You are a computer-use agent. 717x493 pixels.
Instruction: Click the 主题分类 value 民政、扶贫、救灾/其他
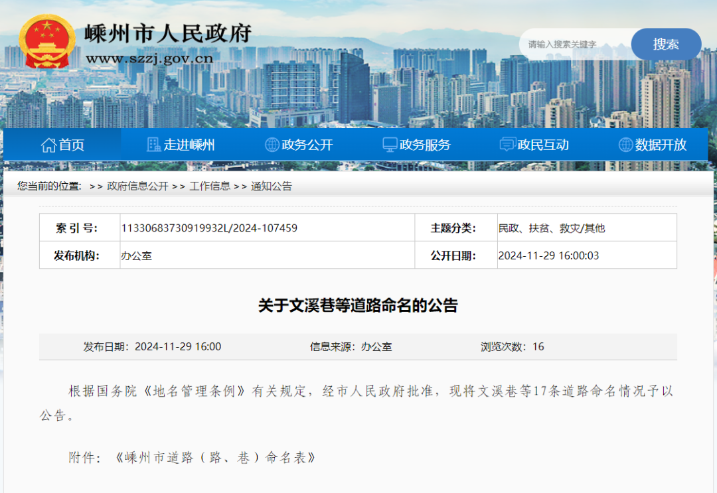click(x=552, y=228)
